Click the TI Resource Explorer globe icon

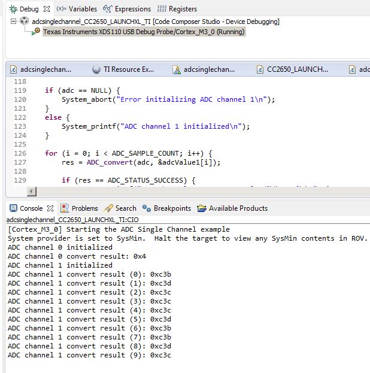[96, 69]
